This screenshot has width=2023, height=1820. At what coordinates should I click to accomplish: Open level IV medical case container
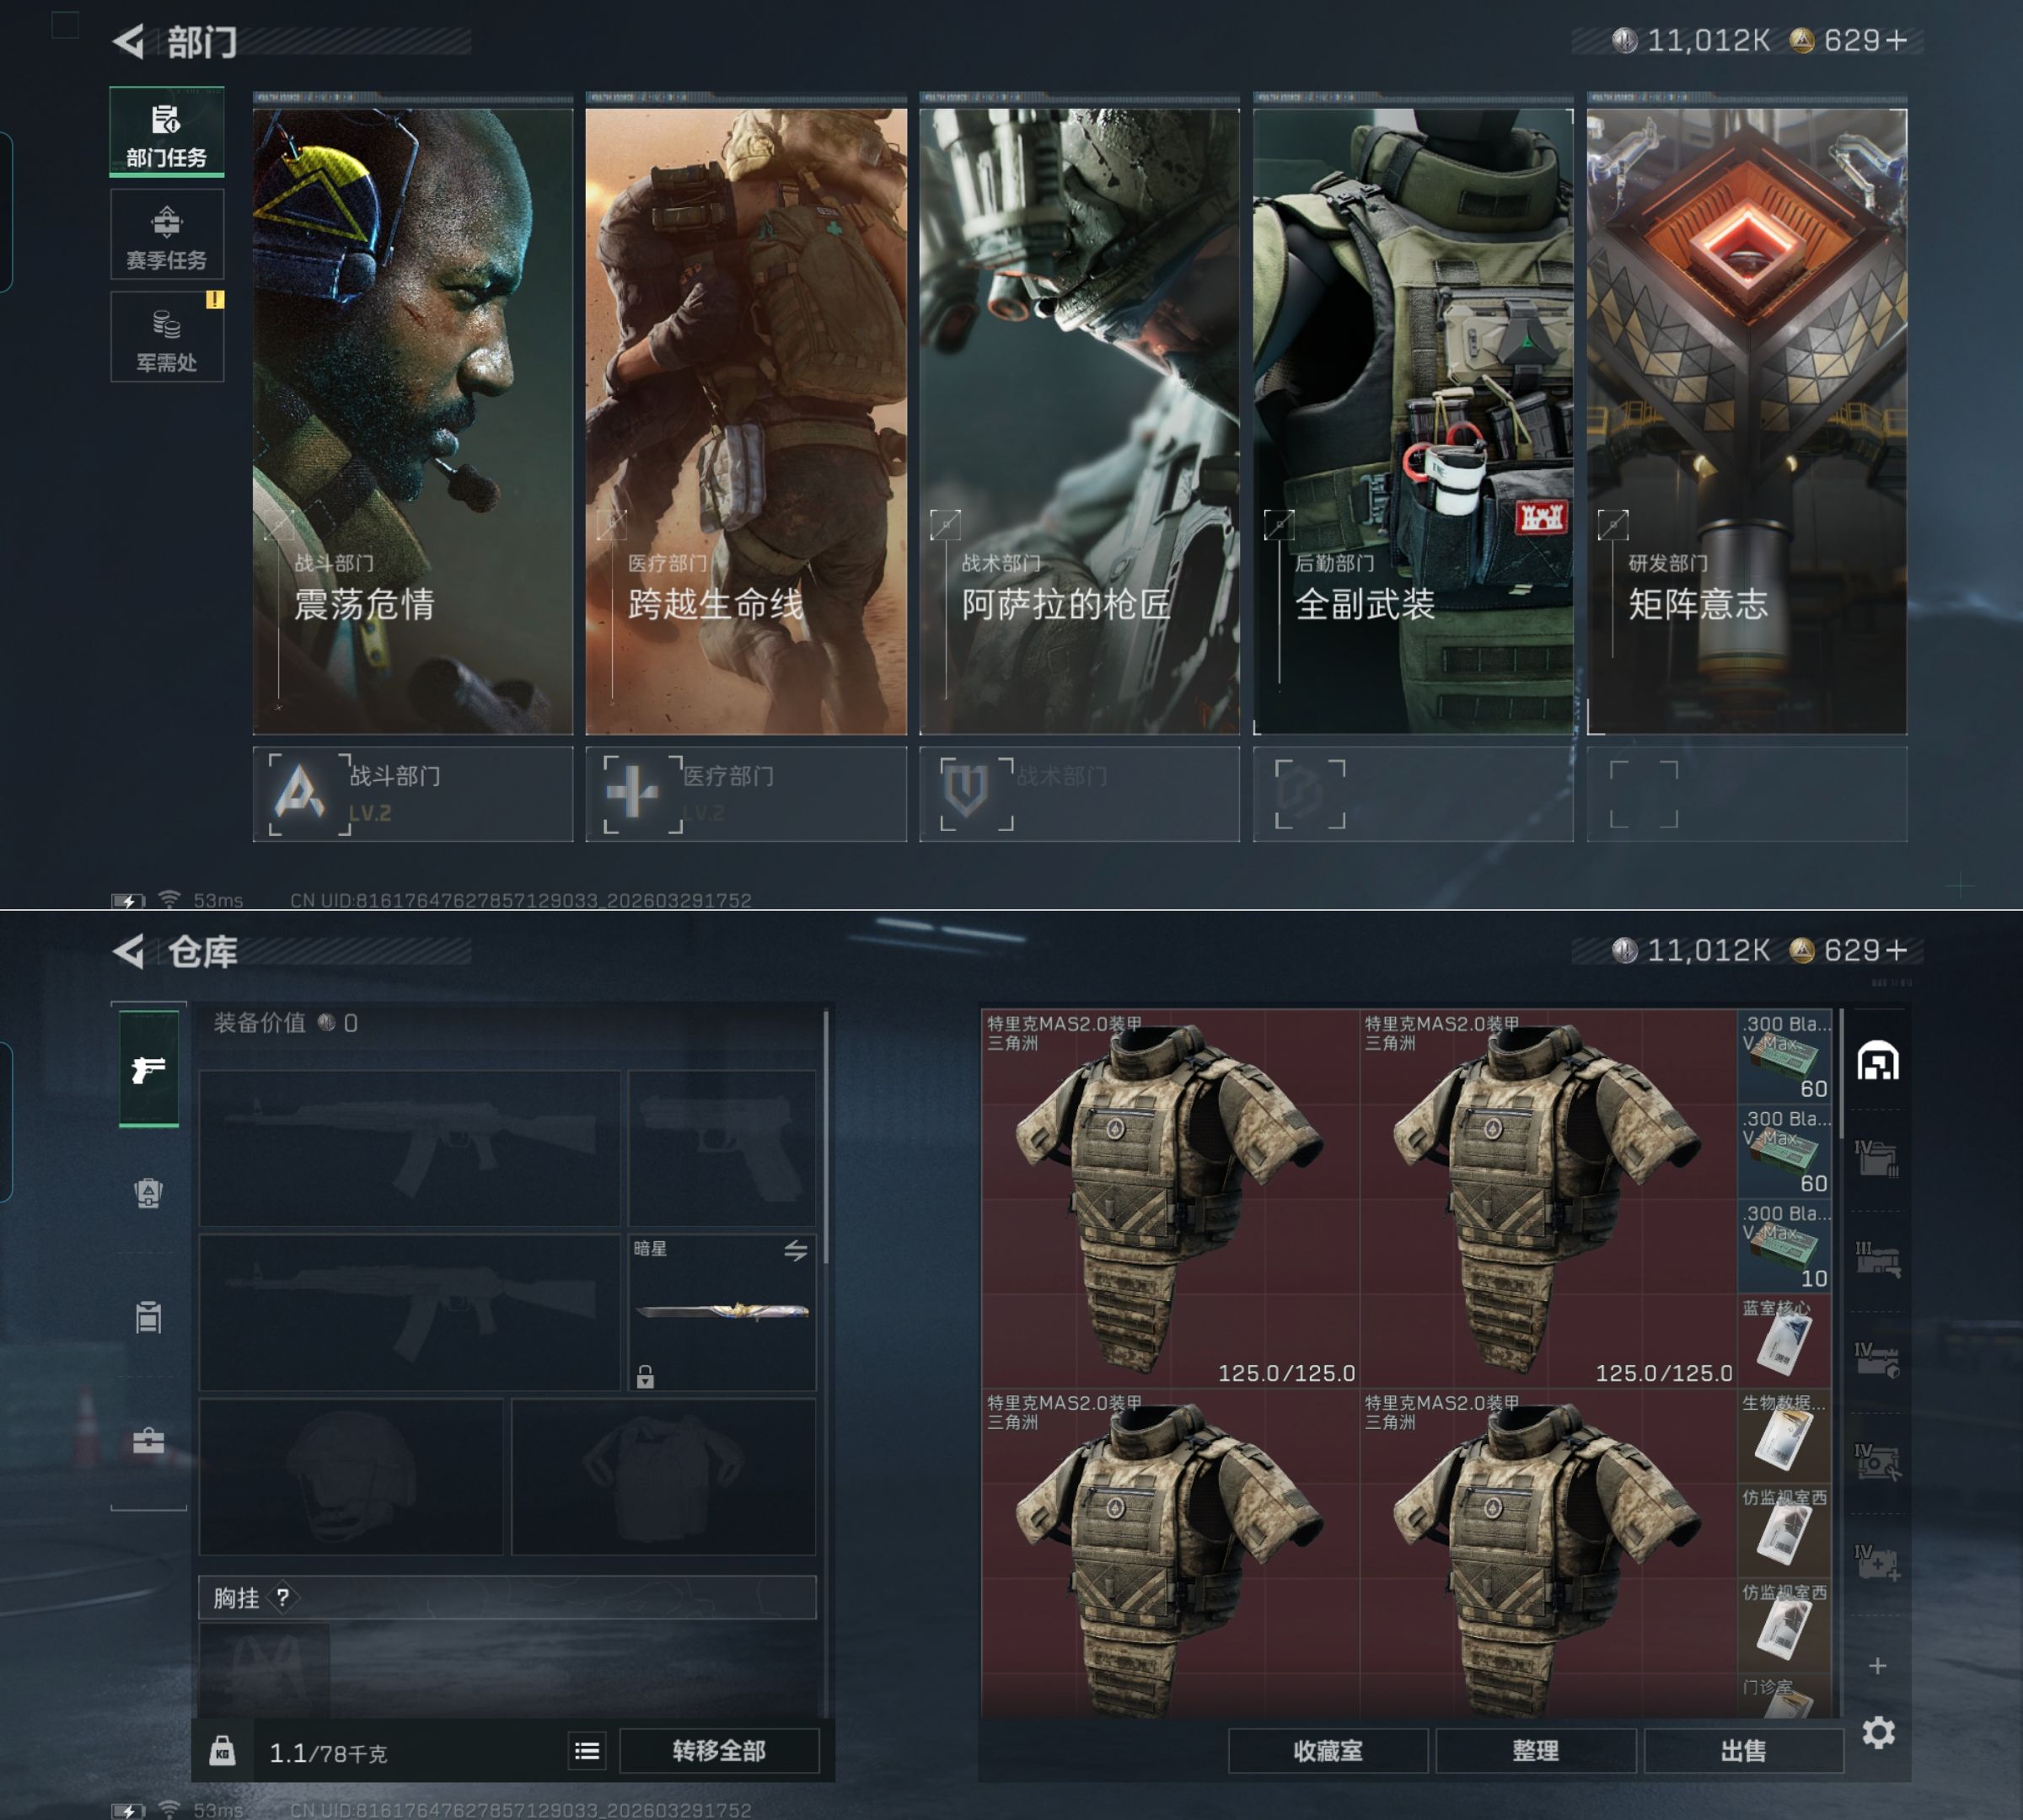pos(1877,1562)
